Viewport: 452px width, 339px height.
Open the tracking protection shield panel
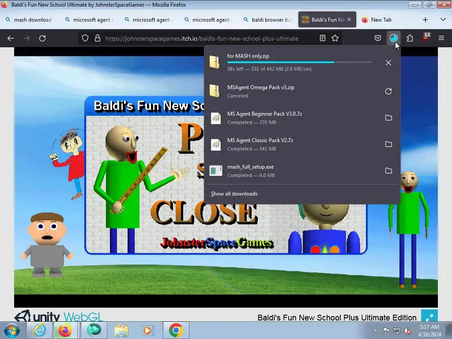[85, 38]
